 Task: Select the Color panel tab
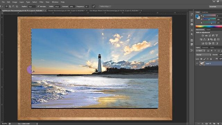pos(198,12)
